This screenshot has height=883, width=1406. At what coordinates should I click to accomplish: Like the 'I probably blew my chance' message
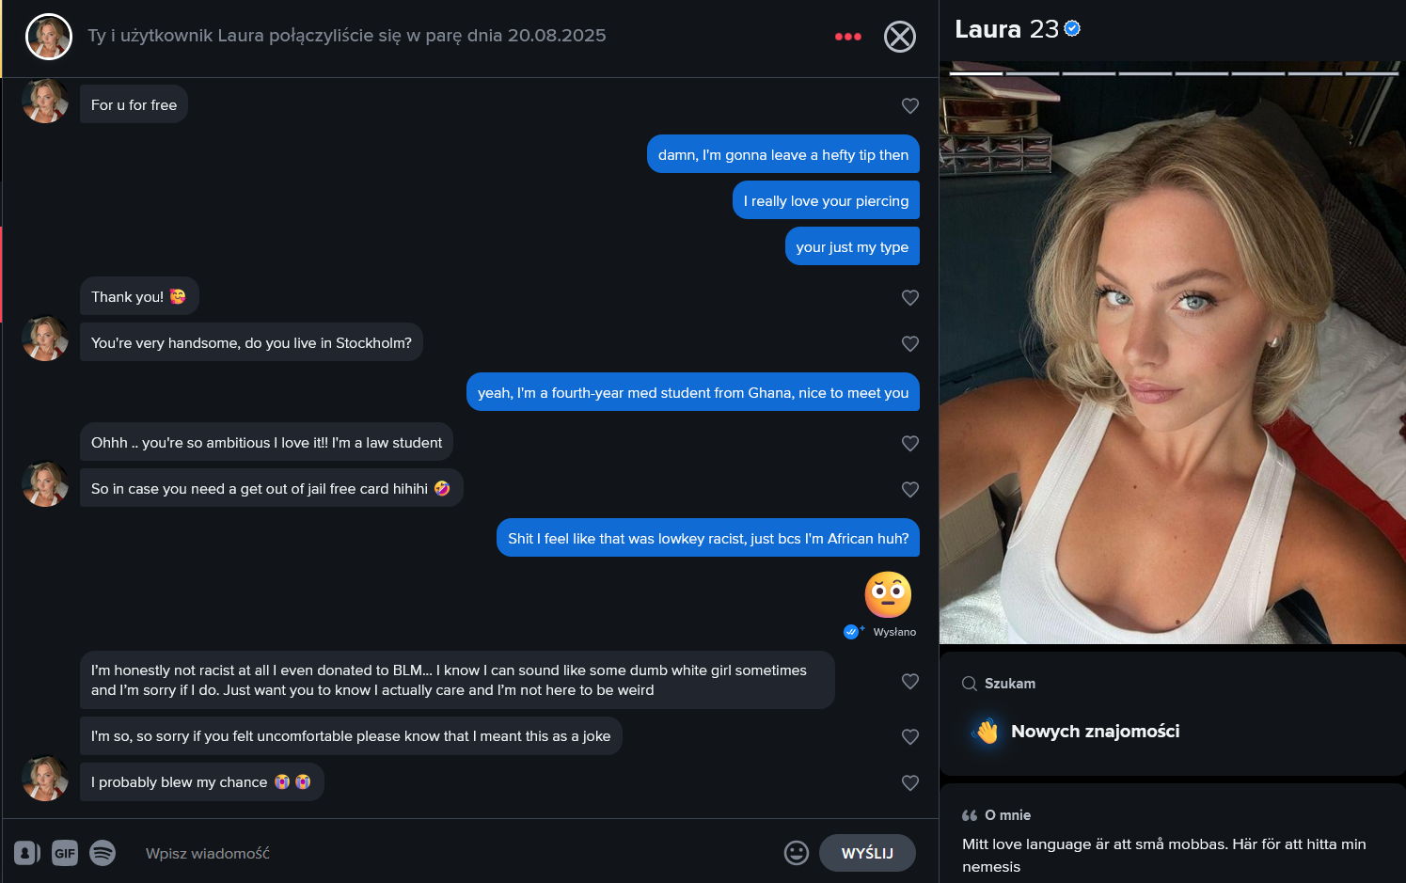coord(910,782)
